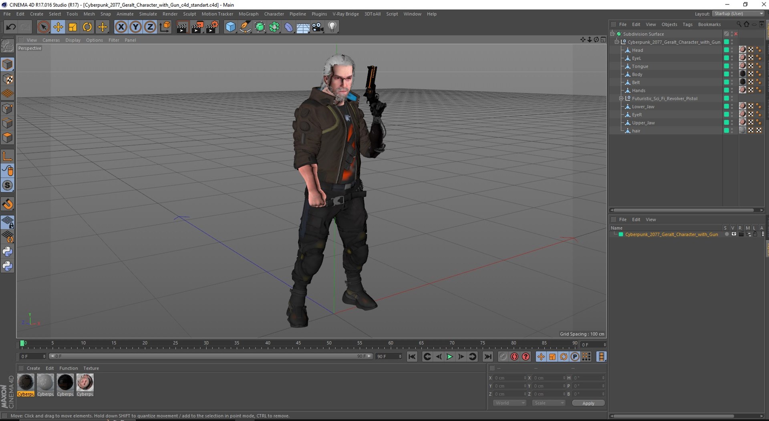Expand Futuristic_Sci_Fi_Revolver_Pistol object
Image resolution: width=769 pixels, height=421 pixels.
(621, 99)
